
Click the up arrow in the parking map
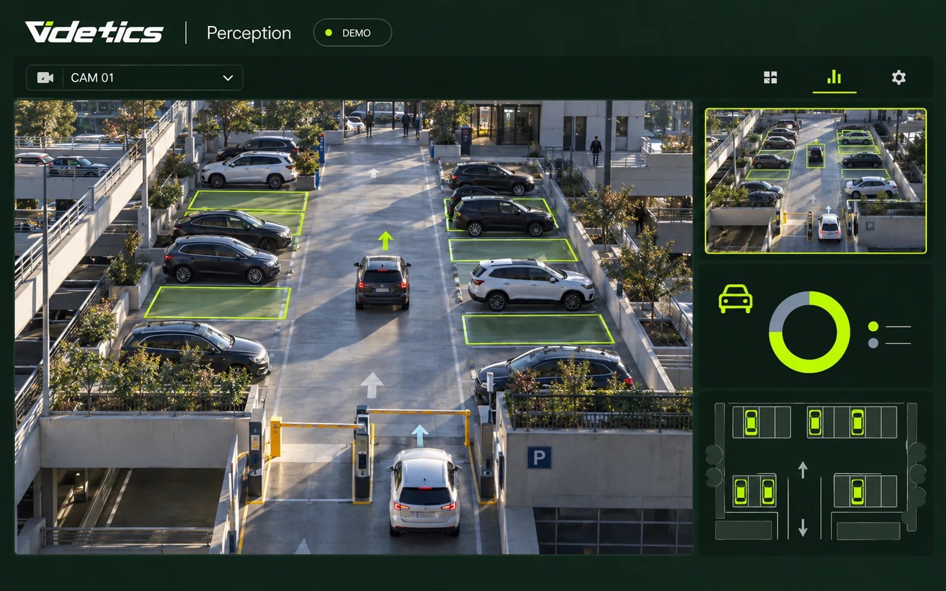(803, 469)
